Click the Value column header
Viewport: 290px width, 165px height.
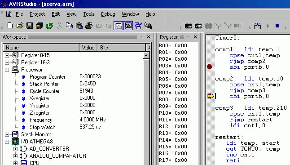point(88,48)
